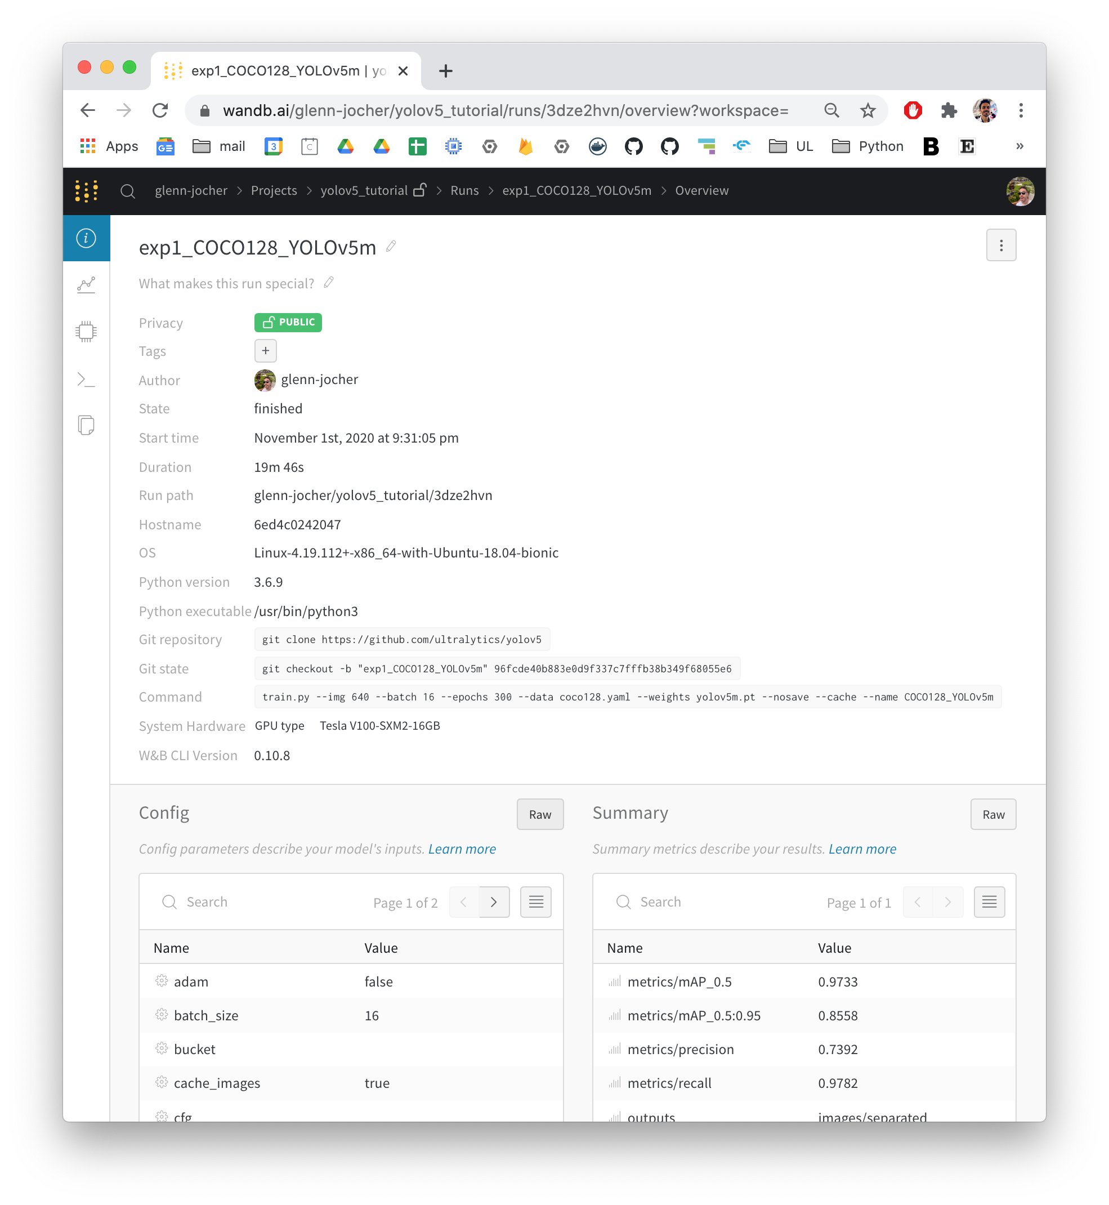This screenshot has width=1109, height=1205.
Task: Open Learn more link under Summary
Action: pos(862,849)
